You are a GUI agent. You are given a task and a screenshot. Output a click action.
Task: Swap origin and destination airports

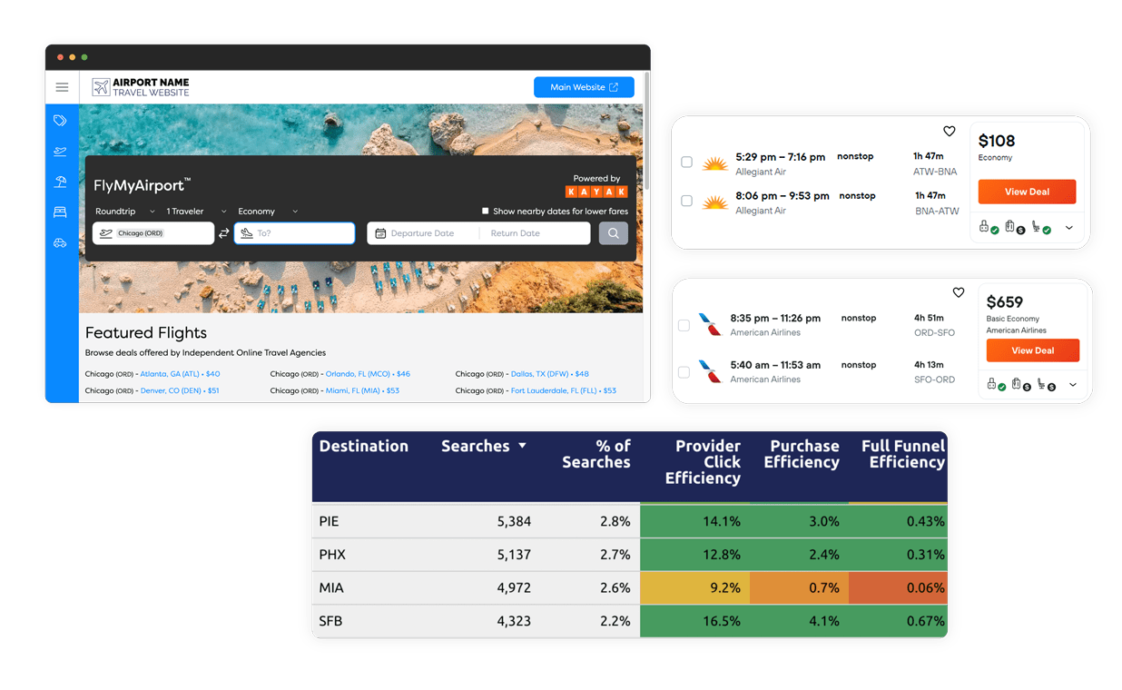[x=223, y=233]
